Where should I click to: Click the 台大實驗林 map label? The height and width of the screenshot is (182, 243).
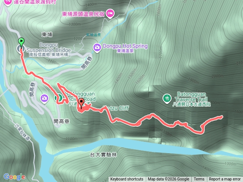(x=103, y=155)
